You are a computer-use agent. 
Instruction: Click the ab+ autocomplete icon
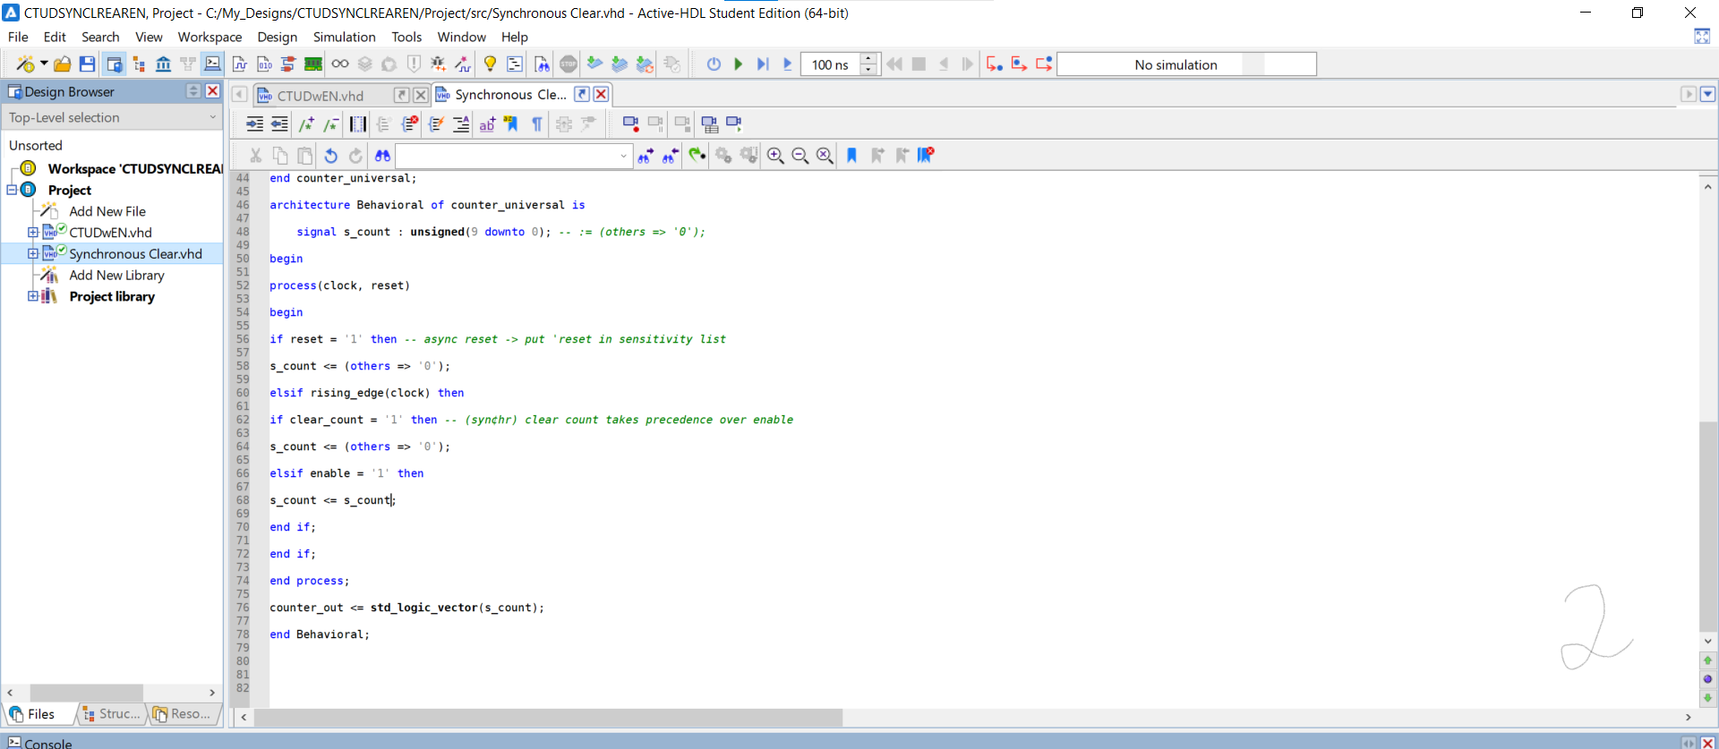tap(487, 124)
